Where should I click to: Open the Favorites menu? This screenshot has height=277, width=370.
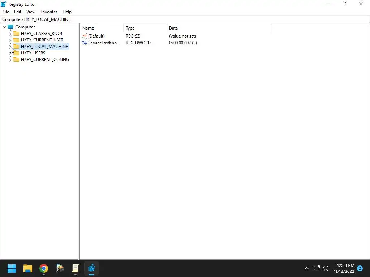[x=49, y=12]
